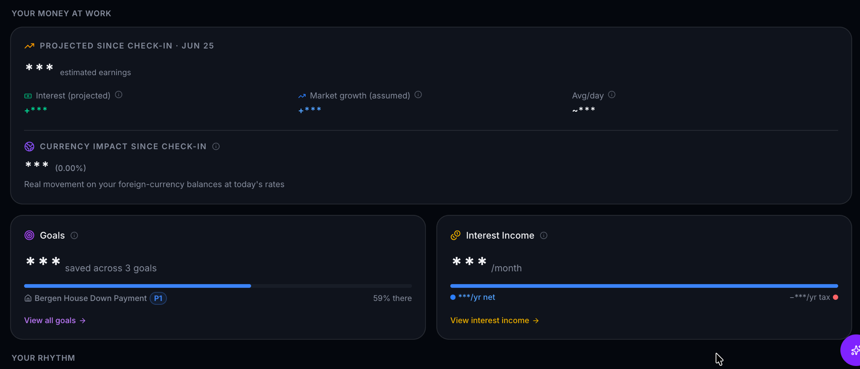The image size is (860, 369).
Task: Click the Interest Income progress bar
Action: (x=644, y=286)
